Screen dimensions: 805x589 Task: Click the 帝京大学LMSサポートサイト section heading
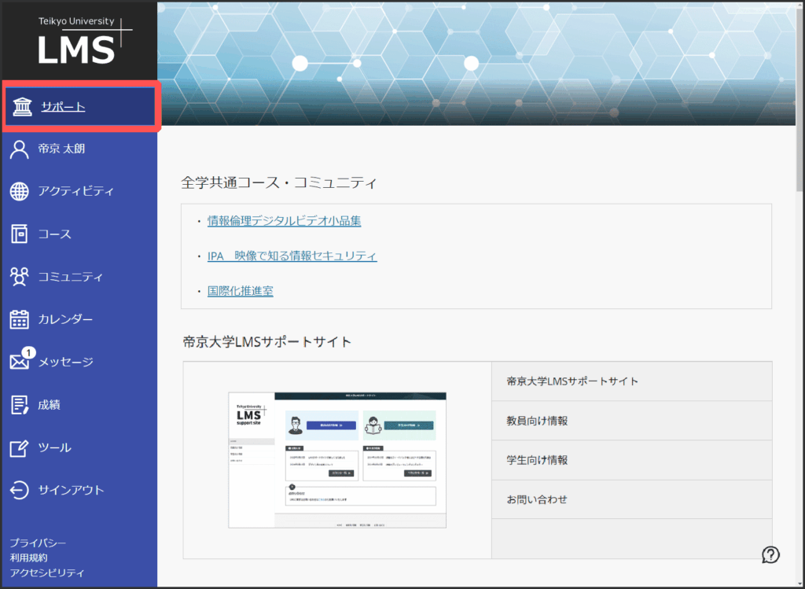(267, 342)
